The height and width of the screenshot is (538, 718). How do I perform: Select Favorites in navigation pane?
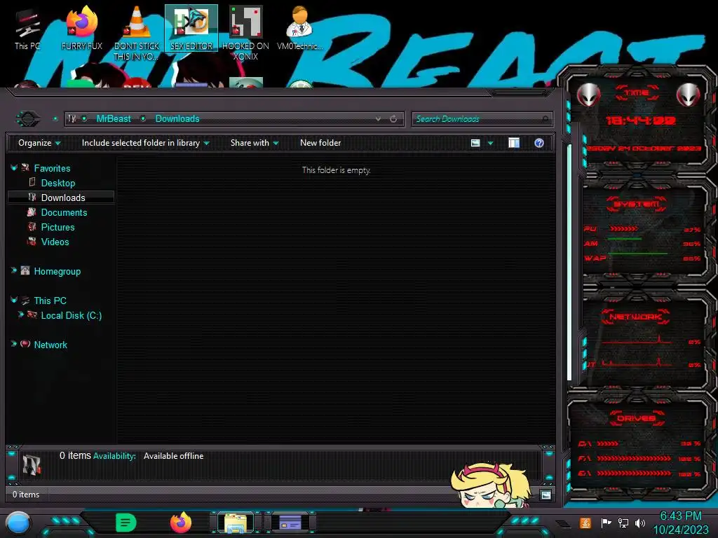click(52, 168)
